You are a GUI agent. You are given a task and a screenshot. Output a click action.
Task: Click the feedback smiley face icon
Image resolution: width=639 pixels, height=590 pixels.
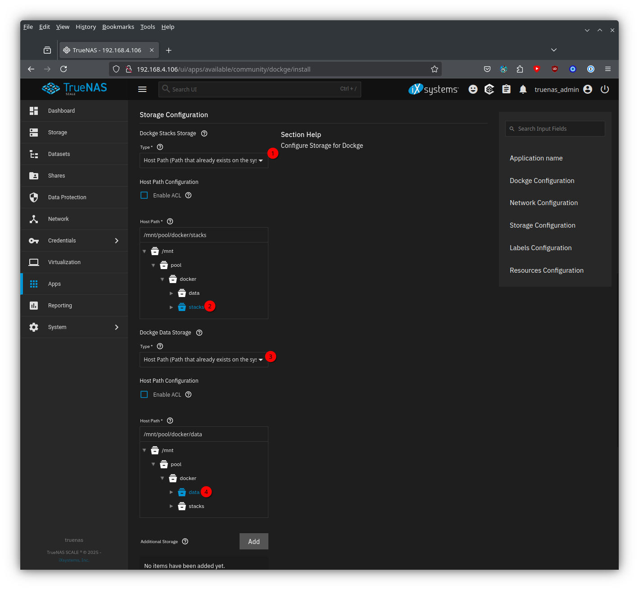coord(473,89)
